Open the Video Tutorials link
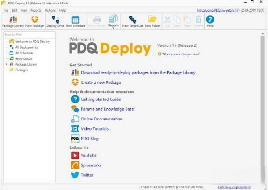This screenshot has height=190, width=268. (x=95, y=129)
